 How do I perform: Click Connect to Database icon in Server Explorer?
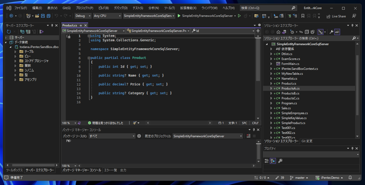point(22,31)
